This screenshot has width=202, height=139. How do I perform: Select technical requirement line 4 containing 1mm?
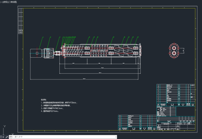[50, 111]
